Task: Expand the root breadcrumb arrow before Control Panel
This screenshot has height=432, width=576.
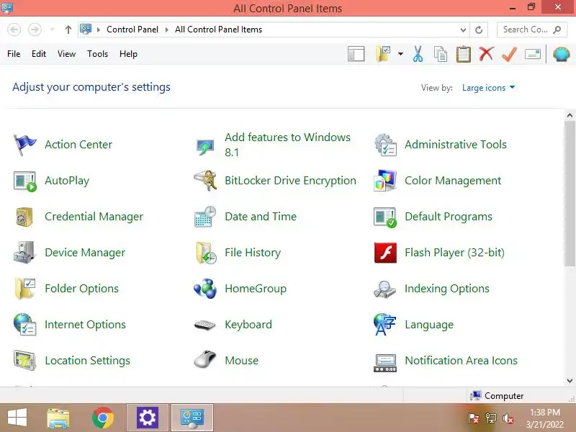Action: (99, 30)
